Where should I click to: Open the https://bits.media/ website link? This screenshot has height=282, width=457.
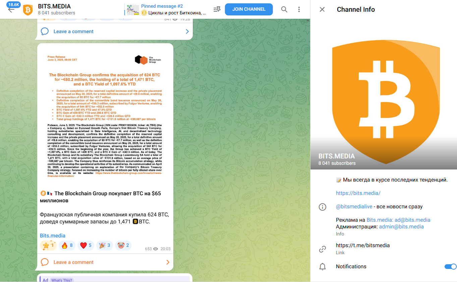(x=358, y=193)
